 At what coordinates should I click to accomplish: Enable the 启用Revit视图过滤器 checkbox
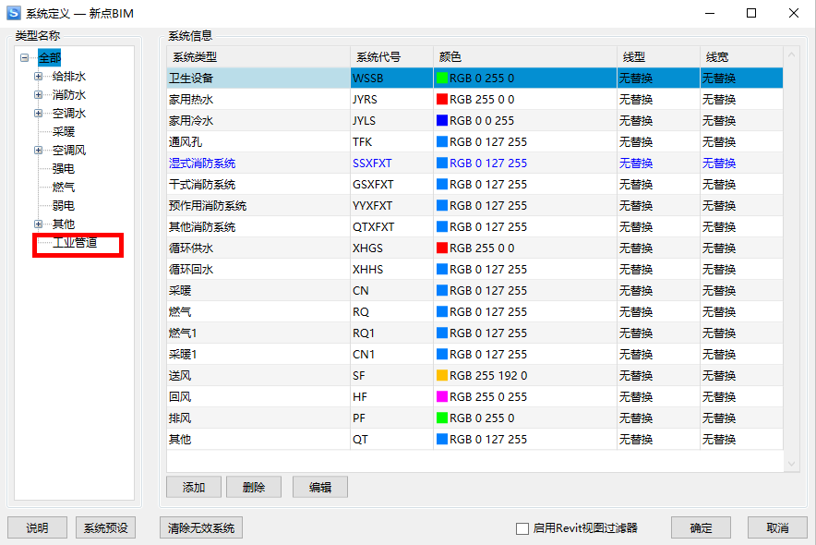pyautogui.click(x=522, y=528)
